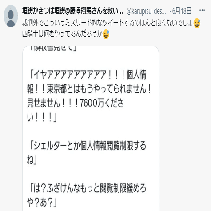Image resolution: width=211 pixels, height=211 pixels.
Task: Click the quoted line 東京都とはもうやってられません
Action: 89,89
